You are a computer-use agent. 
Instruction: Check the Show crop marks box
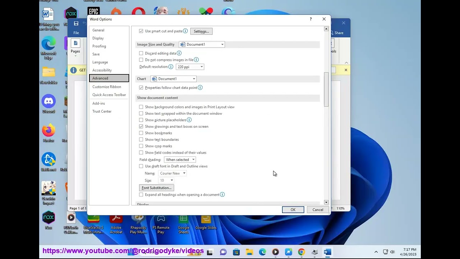141,146
